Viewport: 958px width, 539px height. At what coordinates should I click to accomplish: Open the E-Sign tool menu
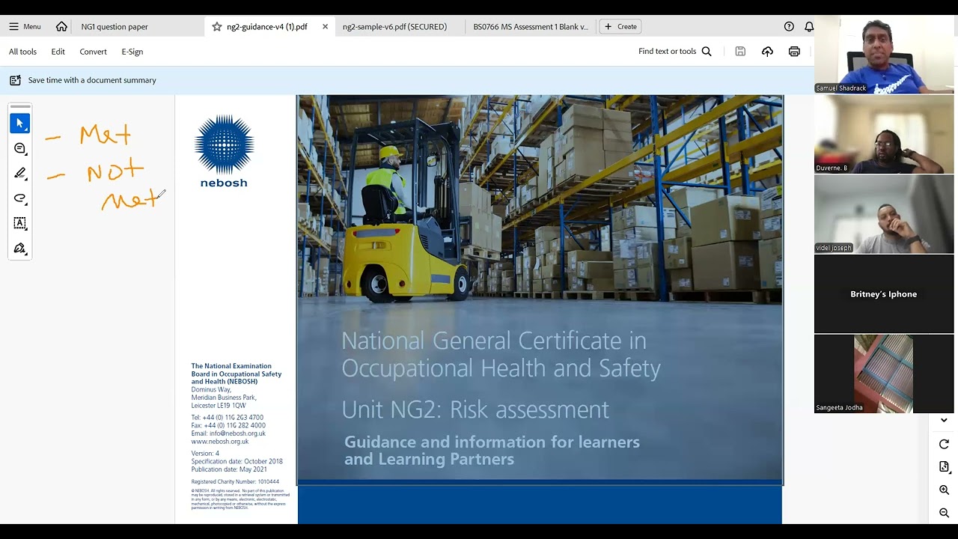coord(132,52)
